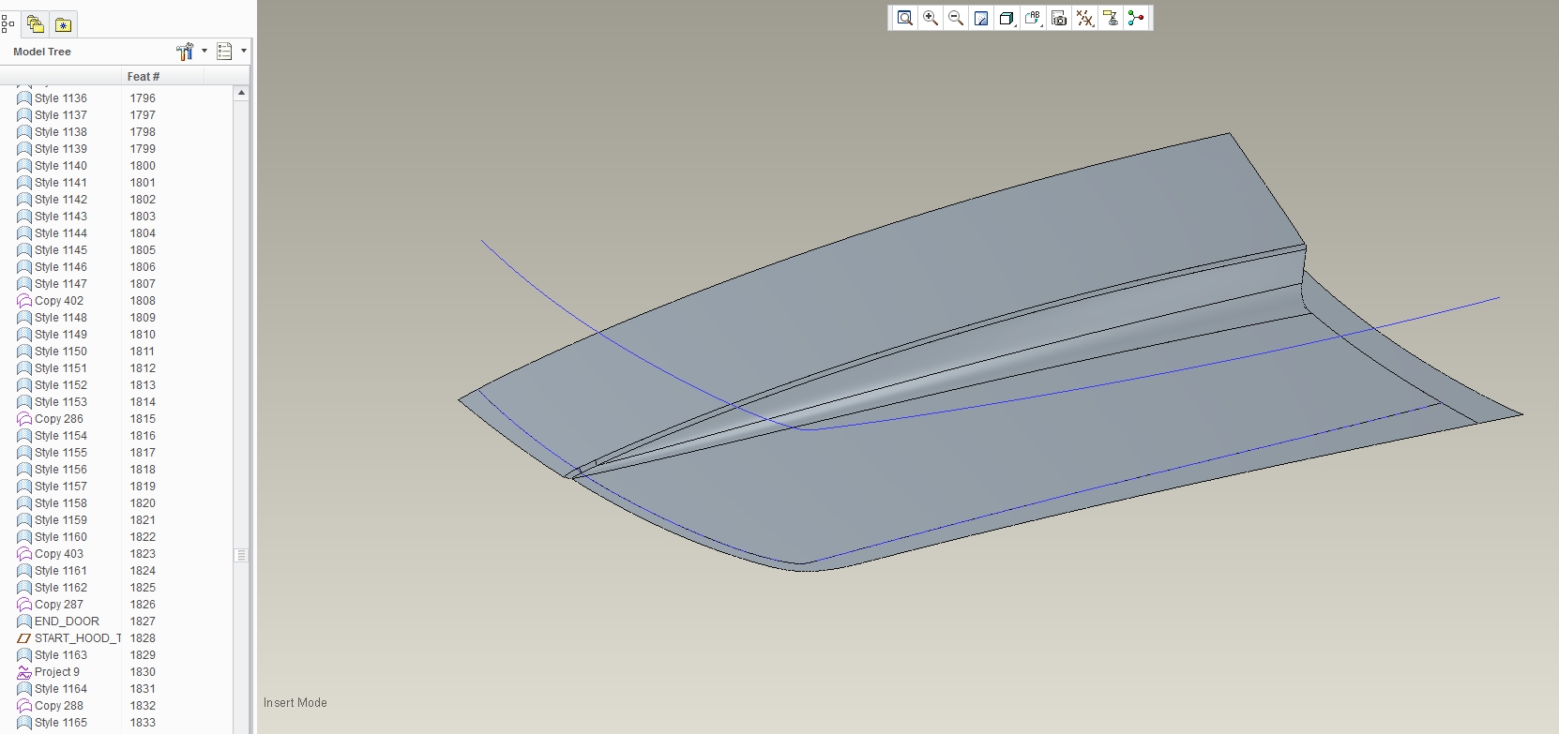Click the Style 1149 feature icon
The height and width of the screenshot is (734, 1559).
pos(24,335)
